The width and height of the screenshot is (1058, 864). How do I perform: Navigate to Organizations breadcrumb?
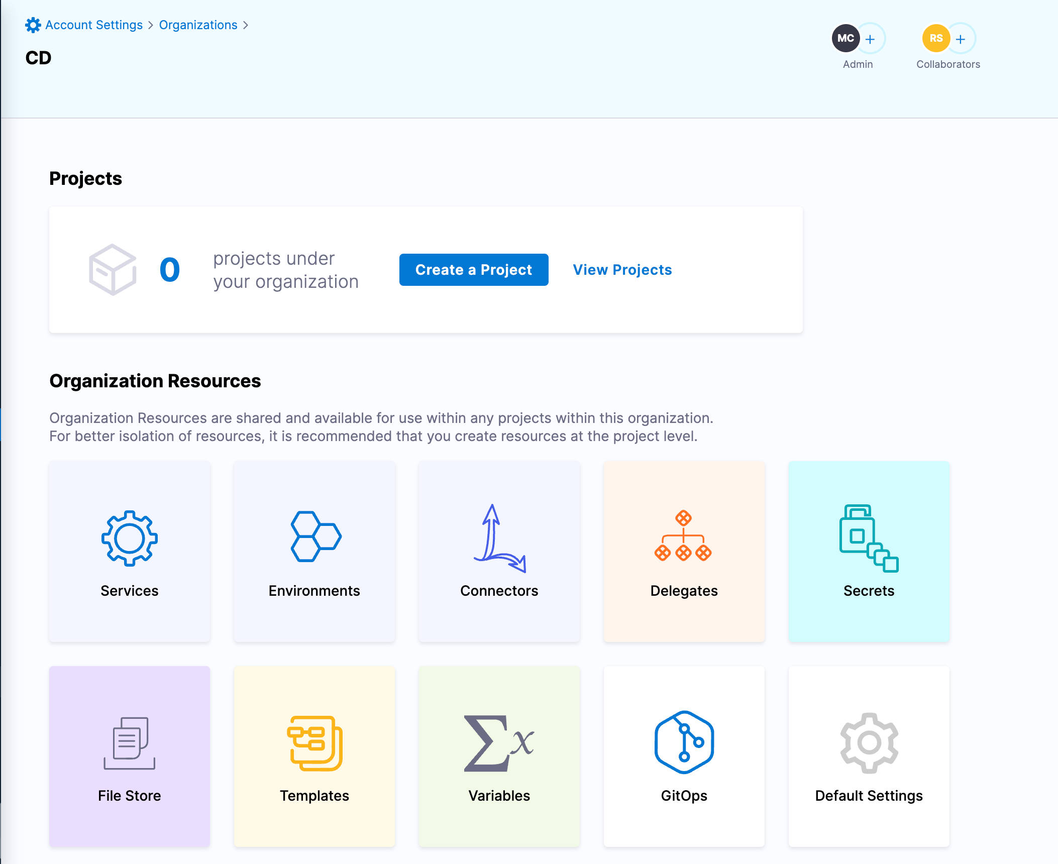point(198,25)
